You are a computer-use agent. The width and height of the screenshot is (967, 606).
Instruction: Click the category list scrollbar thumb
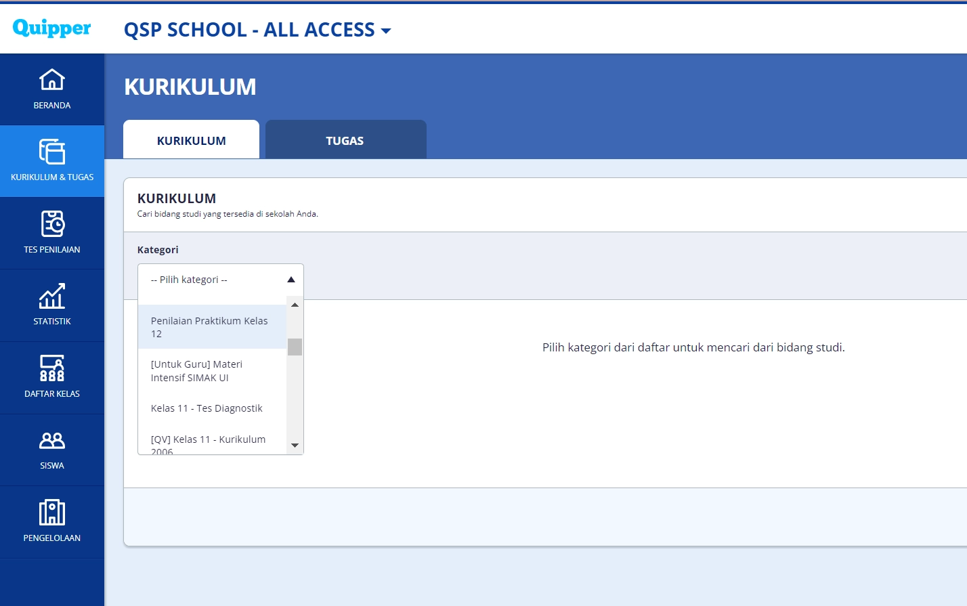tap(295, 347)
